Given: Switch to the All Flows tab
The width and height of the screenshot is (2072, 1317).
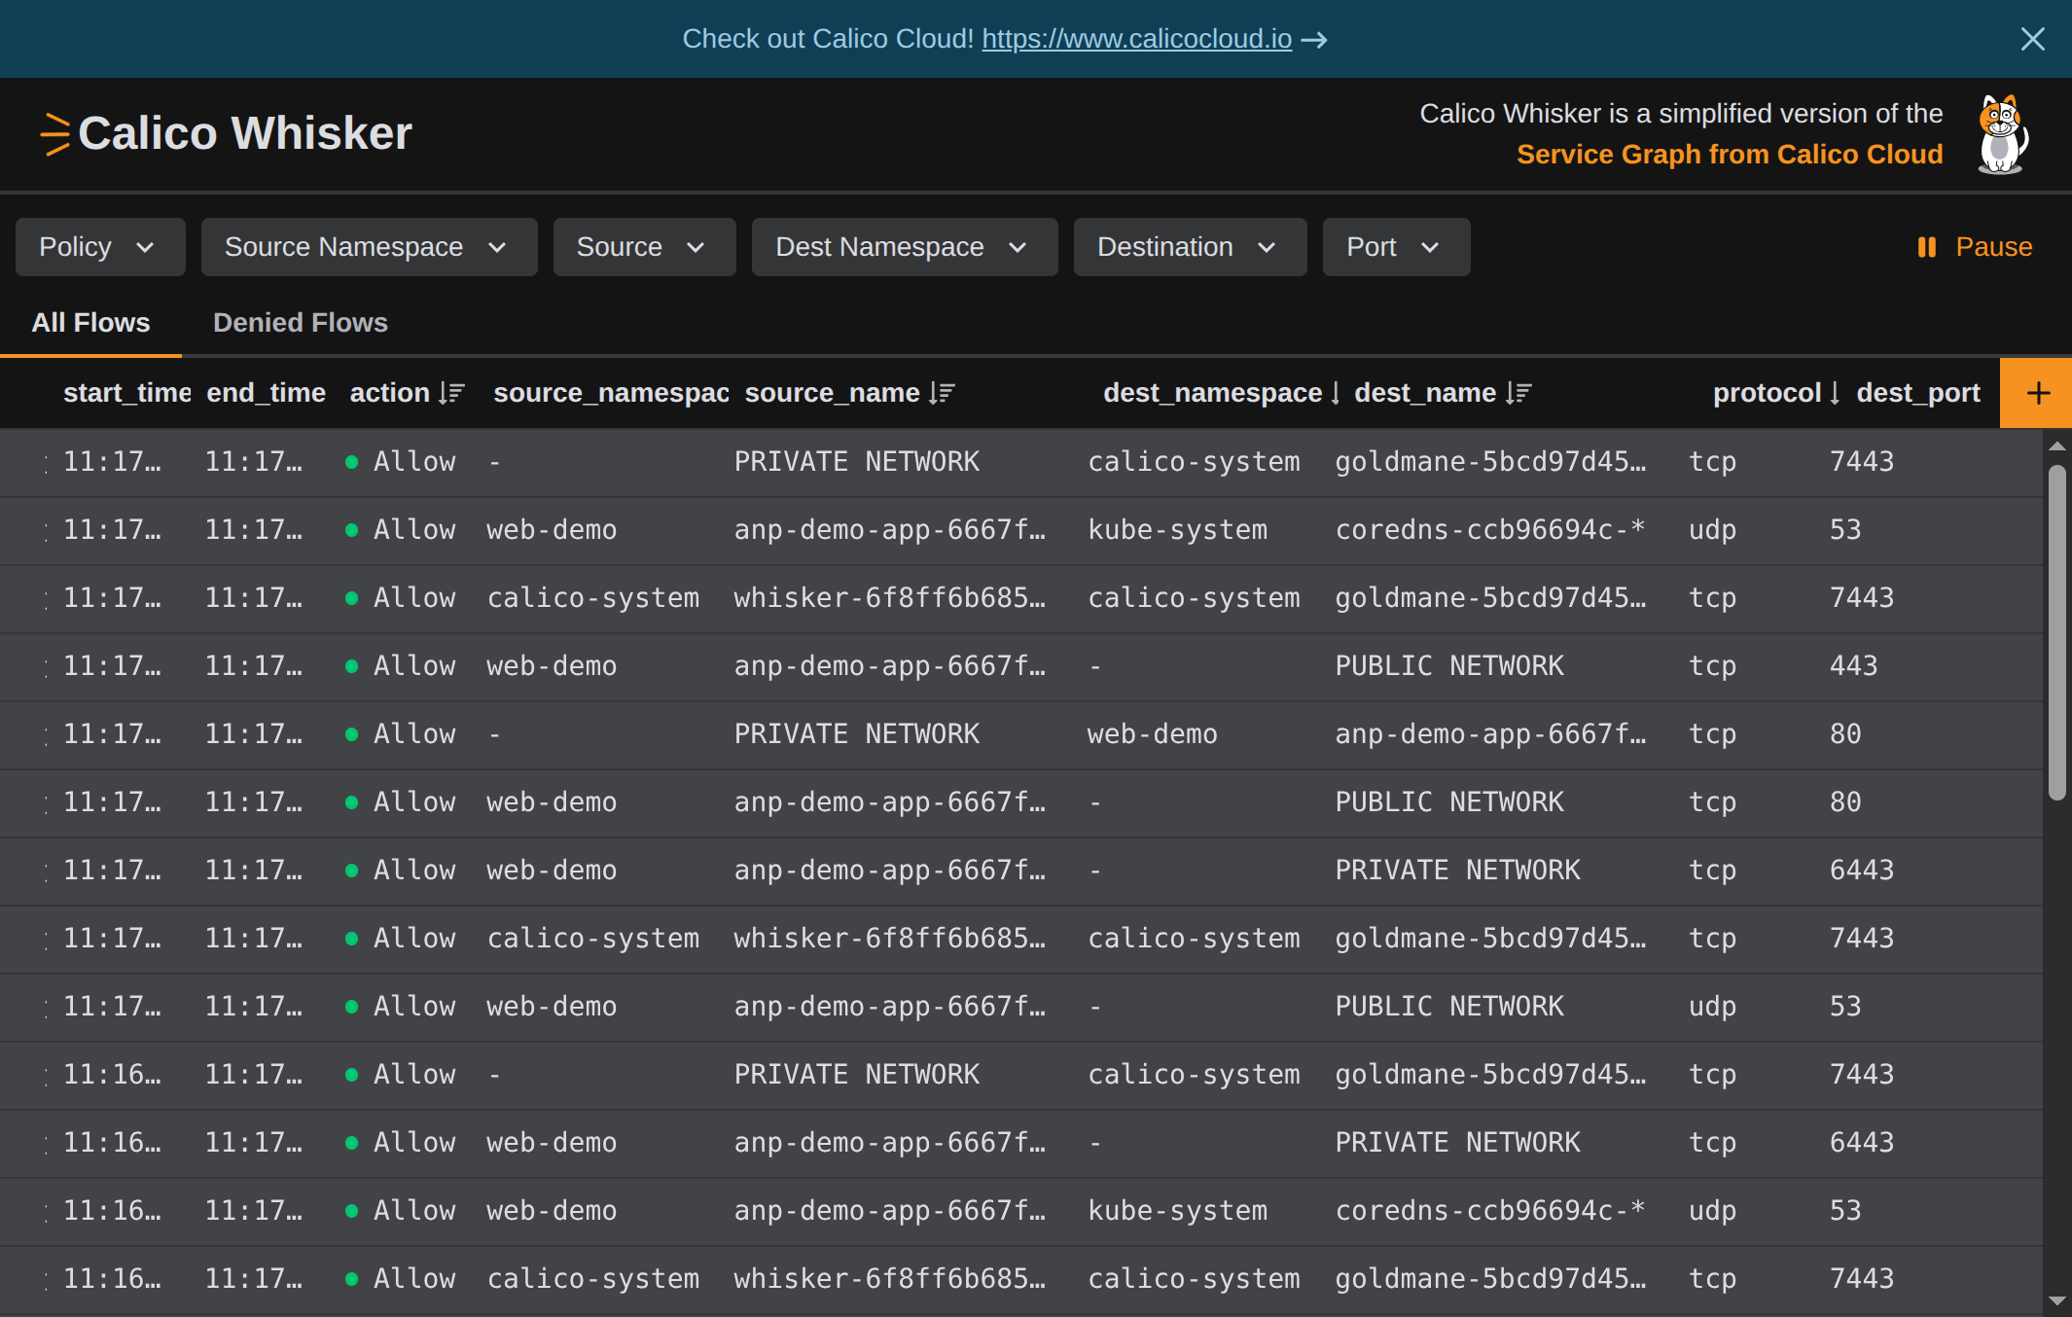Looking at the screenshot, I should pos(90,323).
